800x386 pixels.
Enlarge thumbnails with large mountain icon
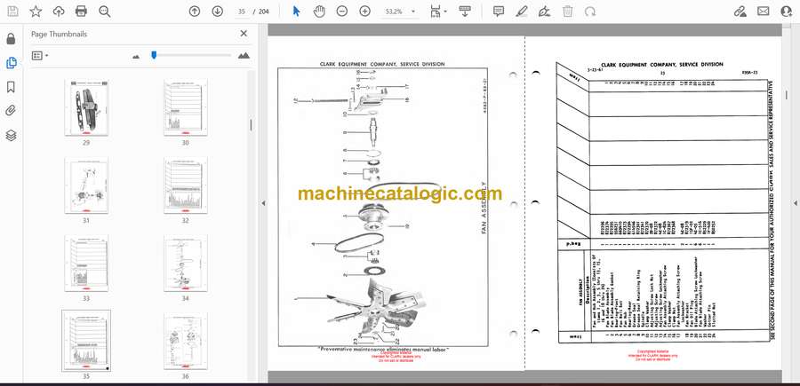[x=244, y=56]
